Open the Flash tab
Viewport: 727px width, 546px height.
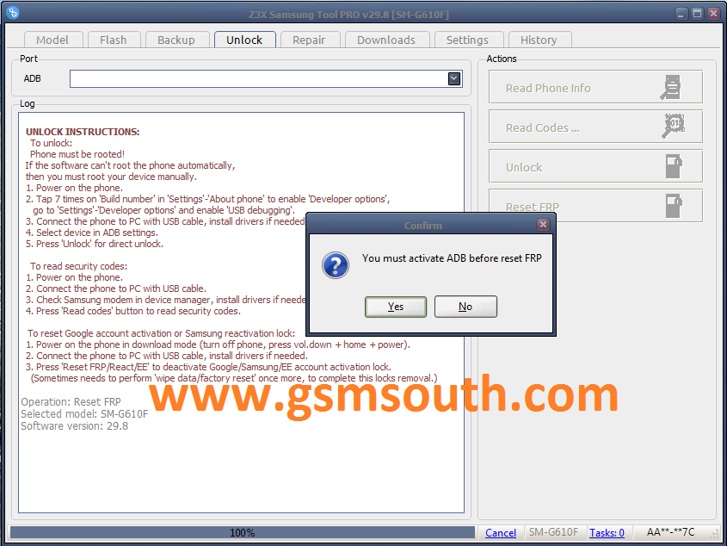pos(113,40)
